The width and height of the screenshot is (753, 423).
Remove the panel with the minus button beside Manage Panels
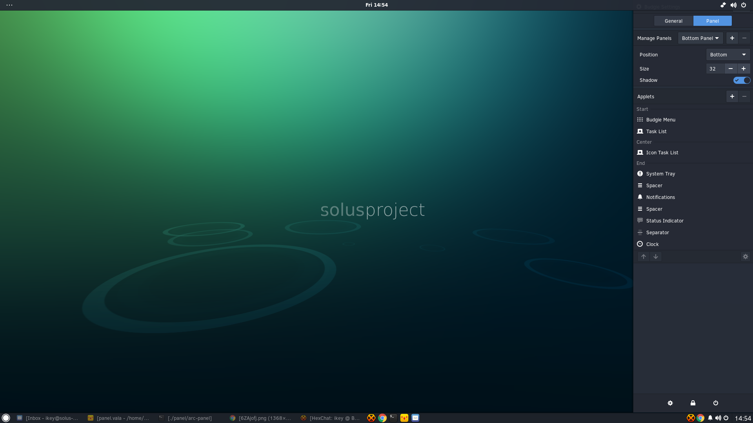tap(744, 38)
